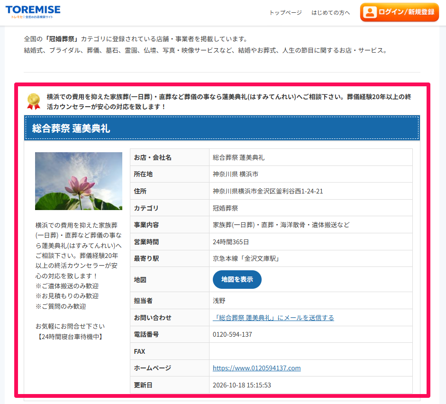Image resolution: width=446 pixels, height=404 pixels.
Task: Click the 所在地 row label
Action: pos(143,174)
